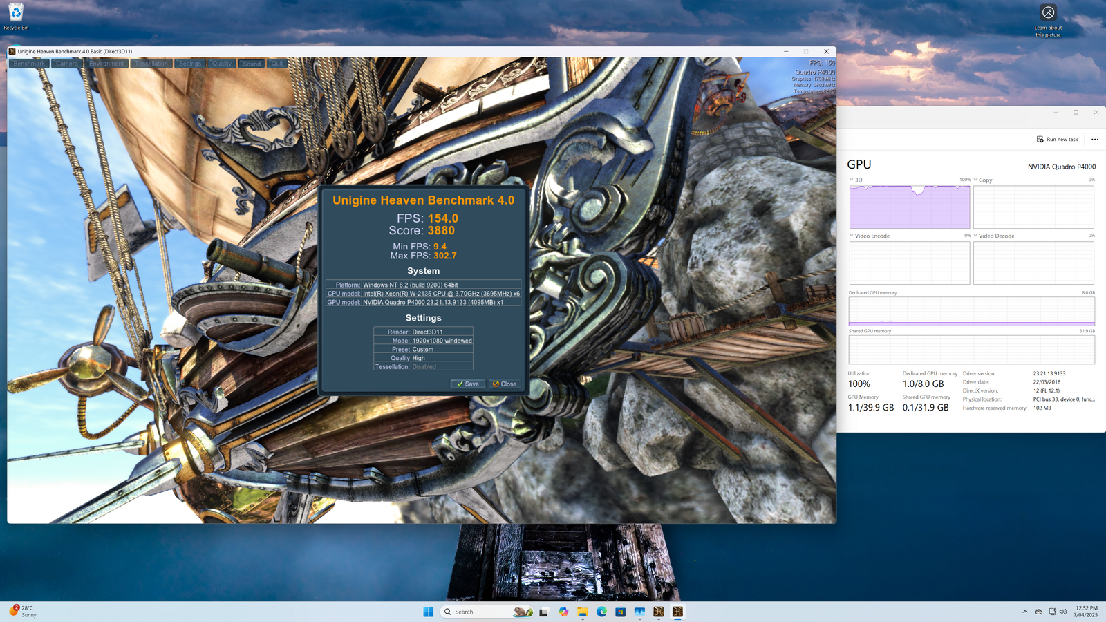
Task: Close the Heaven benchmark results dialog
Action: (x=505, y=384)
